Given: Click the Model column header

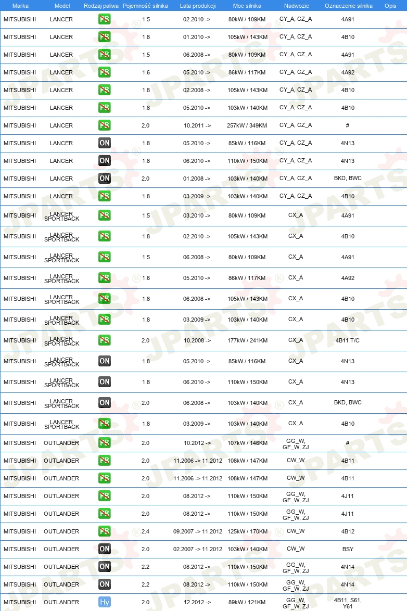Looking at the screenshot, I should [x=62, y=6].
